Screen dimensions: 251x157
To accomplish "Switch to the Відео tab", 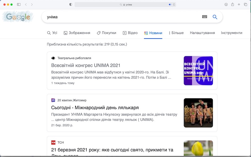I will pyautogui.click(x=130, y=33).
